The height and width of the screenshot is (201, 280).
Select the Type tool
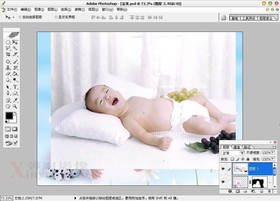[x=15, y=87]
